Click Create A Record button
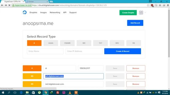The height and width of the screenshot is (95, 170). coord(123,51)
